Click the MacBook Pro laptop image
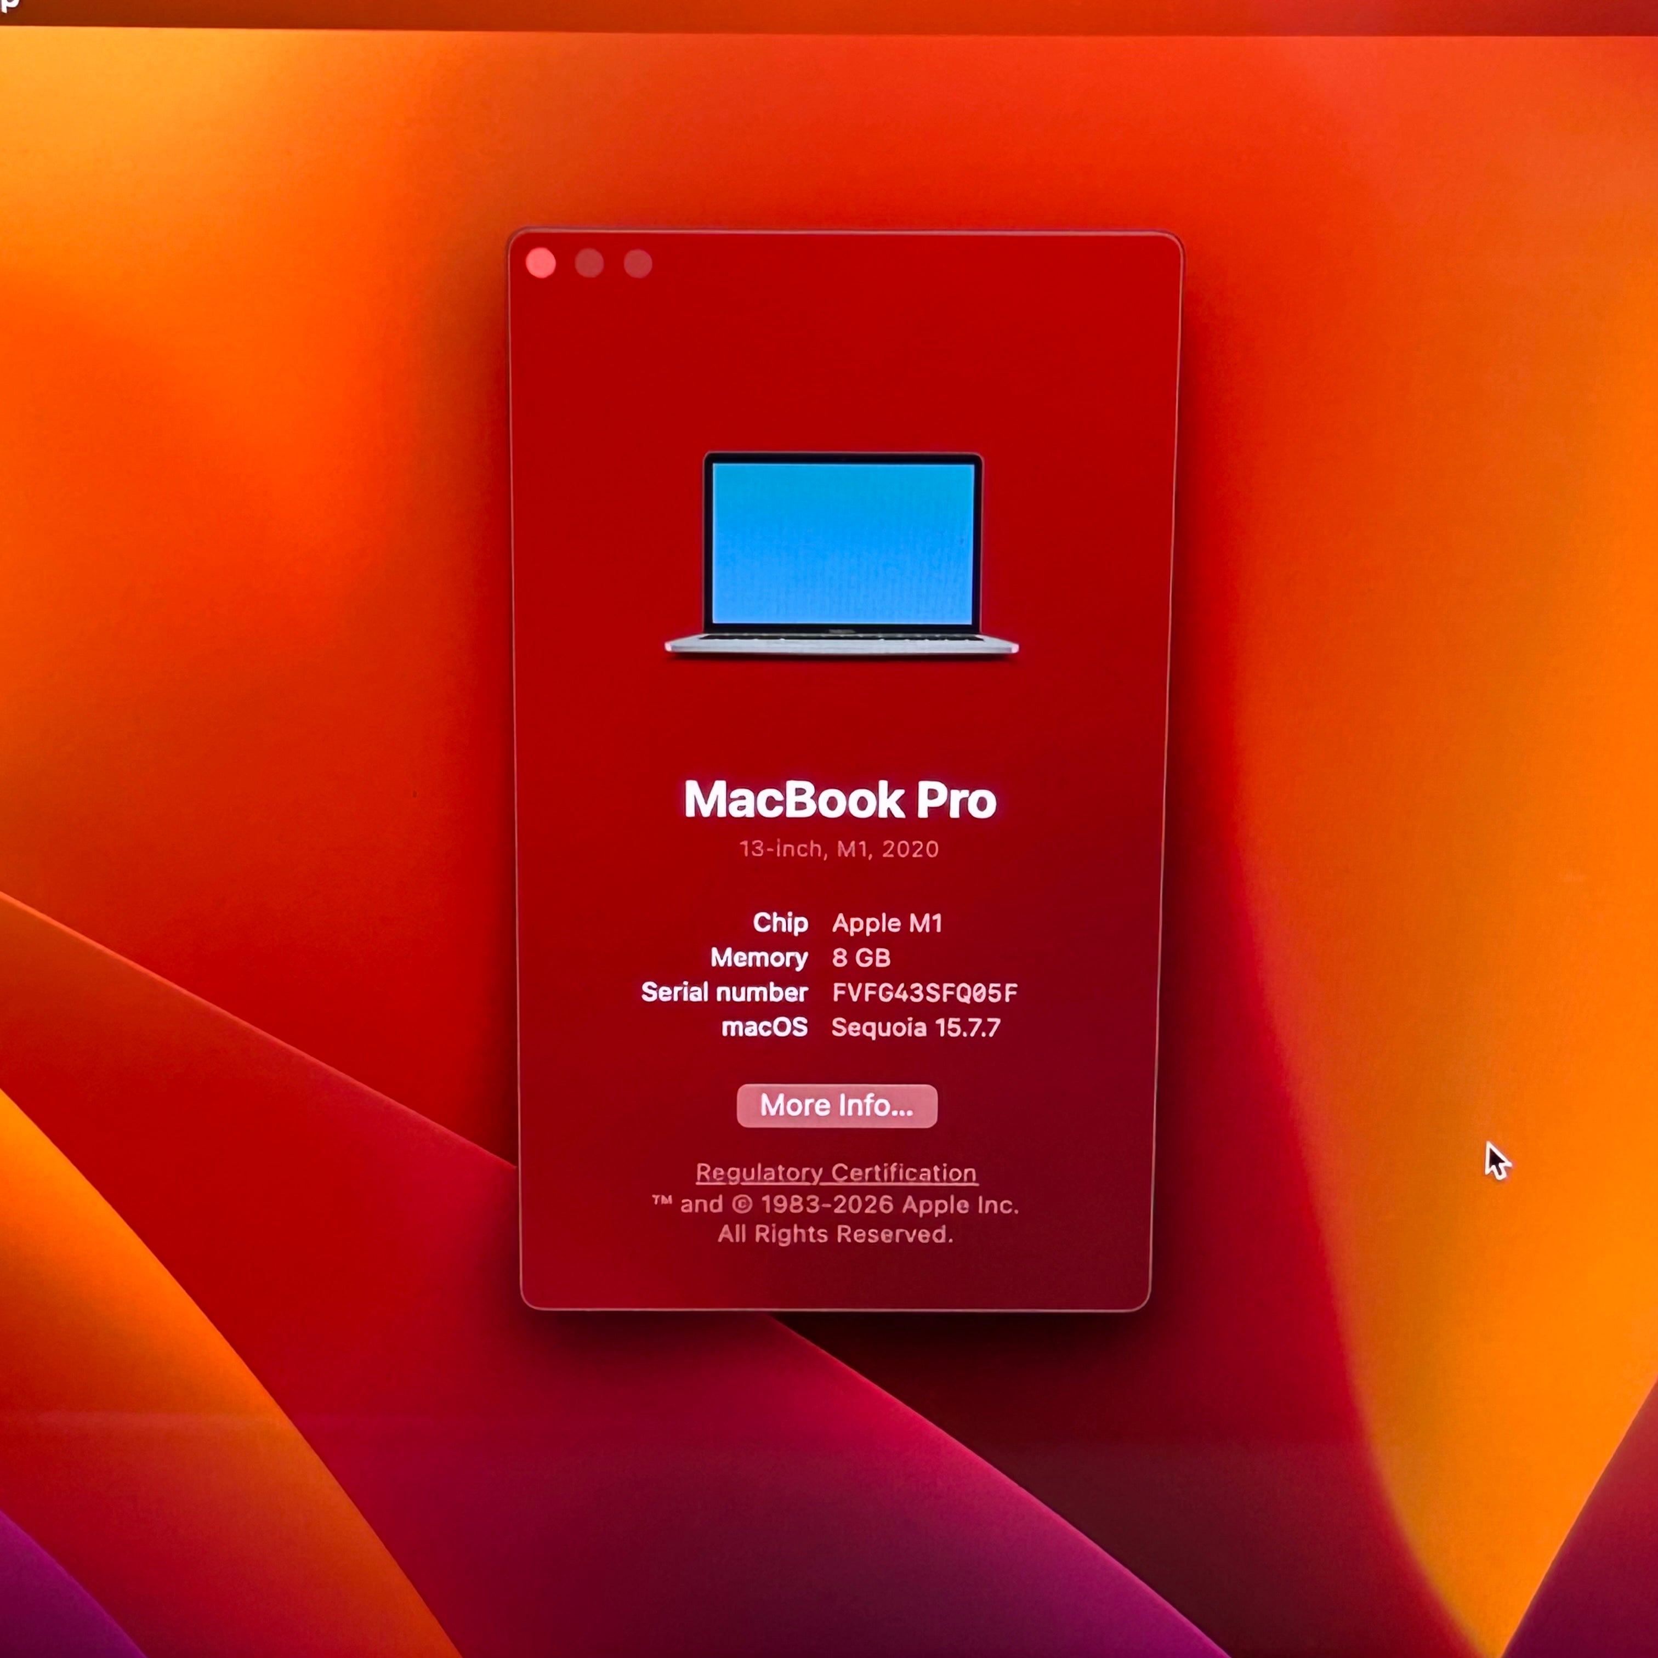The width and height of the screenshot is (1658, 1658). pyautogui.click(x=841, y=554)
